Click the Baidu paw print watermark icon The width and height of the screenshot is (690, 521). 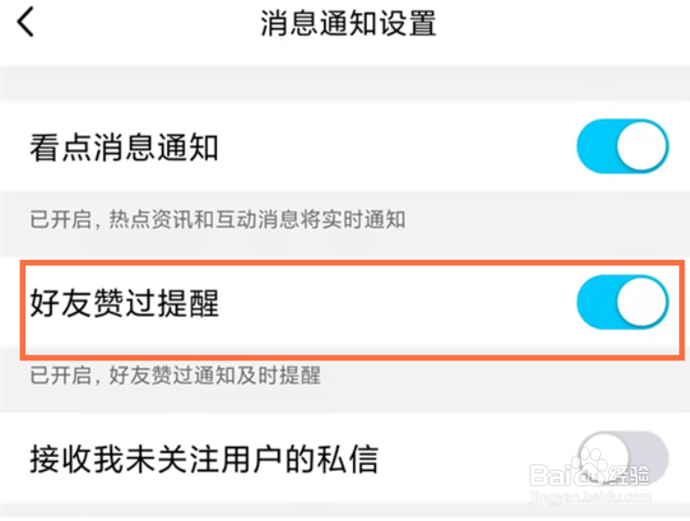(590, 462)
